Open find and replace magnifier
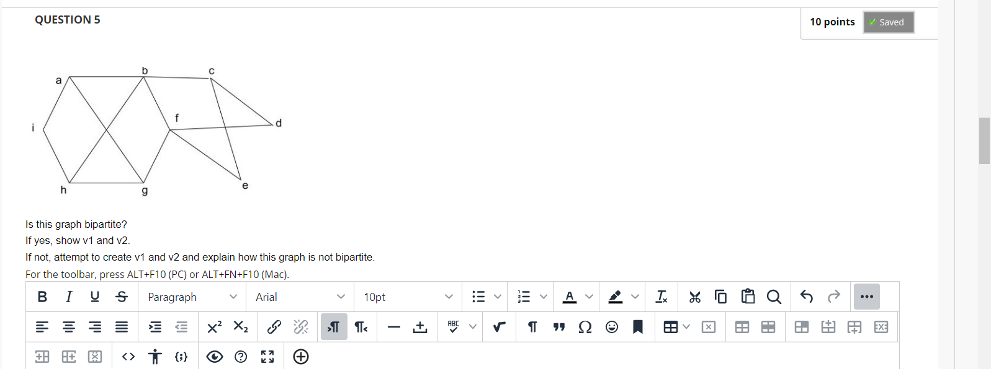This screenshot has height=369, width=991. point(774,297)
